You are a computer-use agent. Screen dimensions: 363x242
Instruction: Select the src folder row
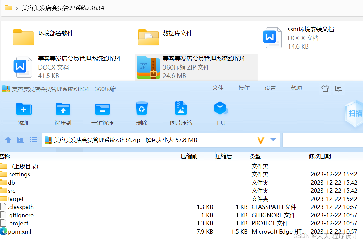click(x=181, y=191)
